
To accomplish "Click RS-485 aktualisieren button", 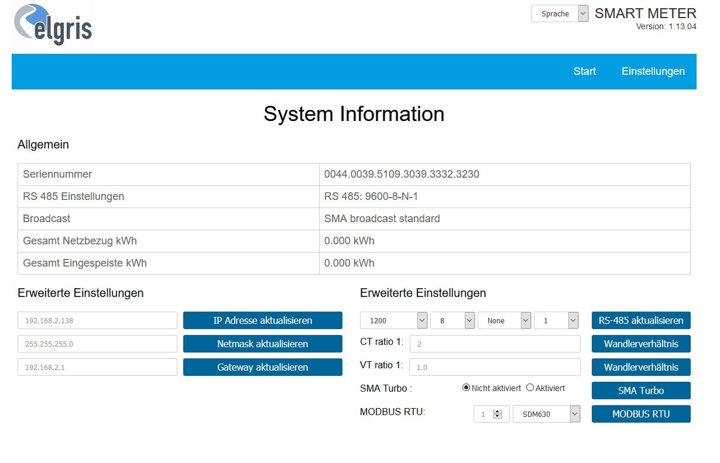I will (x=641, y=320).
